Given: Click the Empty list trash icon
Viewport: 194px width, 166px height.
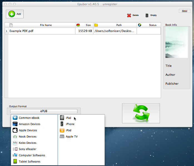Looking at the screenshot, I should [147, 16].
